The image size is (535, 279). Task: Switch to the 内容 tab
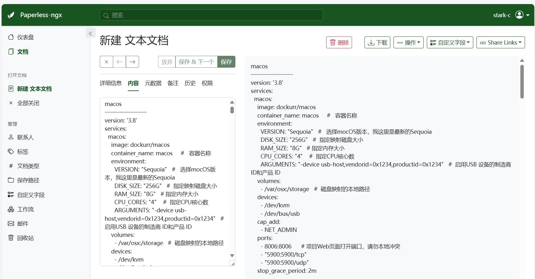coord(133,83)
